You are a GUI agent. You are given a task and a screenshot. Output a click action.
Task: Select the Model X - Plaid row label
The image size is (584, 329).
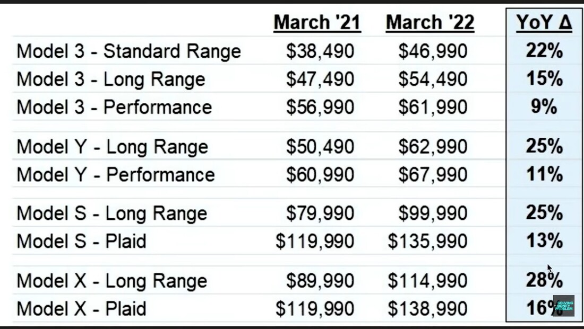81,309
